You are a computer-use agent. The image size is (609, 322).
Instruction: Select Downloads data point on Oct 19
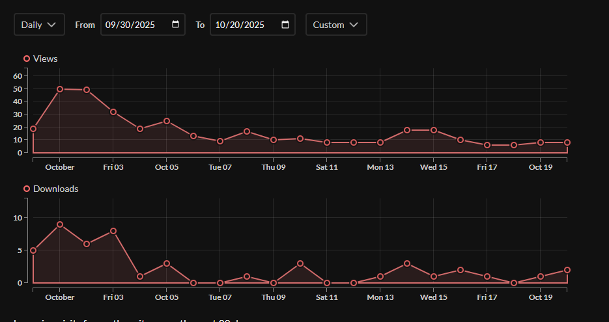click(x=541, y=276)
